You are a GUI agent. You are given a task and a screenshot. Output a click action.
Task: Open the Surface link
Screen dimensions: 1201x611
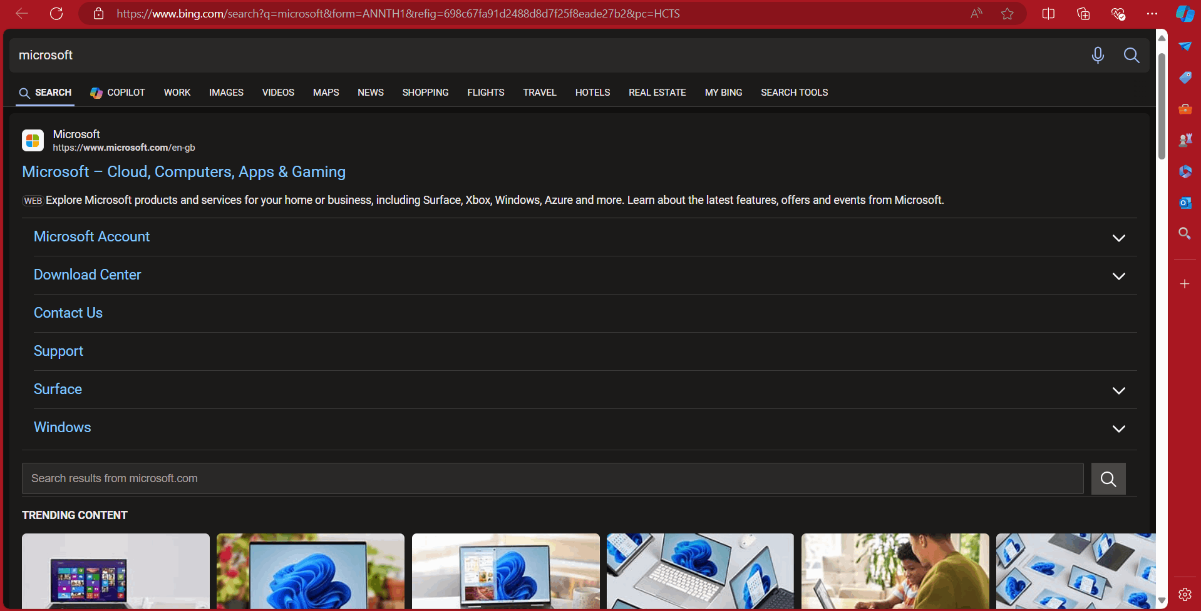[58, 389]
